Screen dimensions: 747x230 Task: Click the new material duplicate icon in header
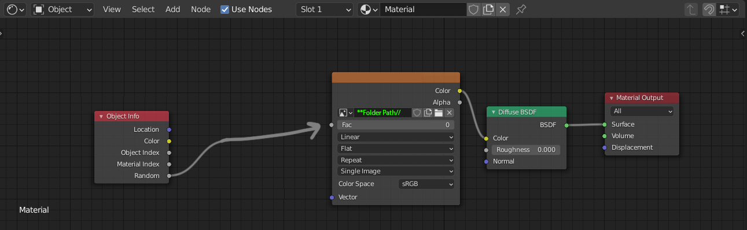(488, 9)
